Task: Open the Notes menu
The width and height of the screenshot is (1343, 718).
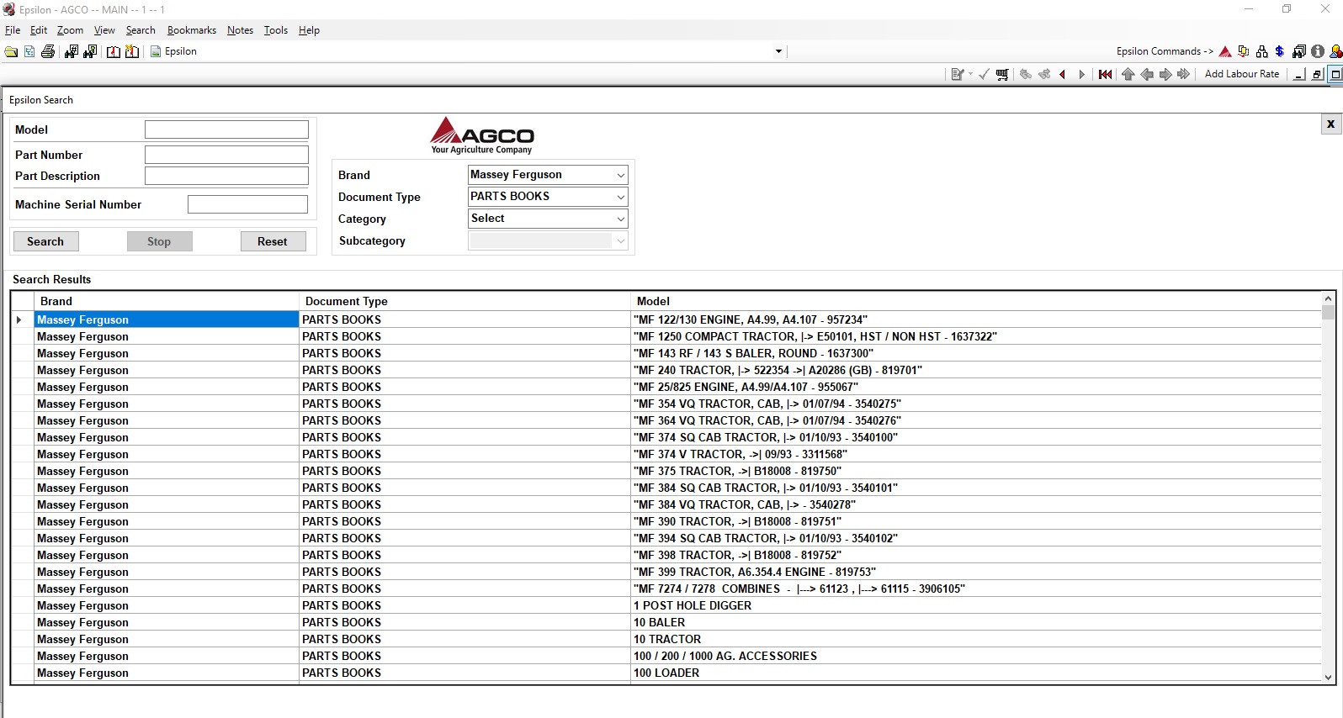Action: [240, 30]
